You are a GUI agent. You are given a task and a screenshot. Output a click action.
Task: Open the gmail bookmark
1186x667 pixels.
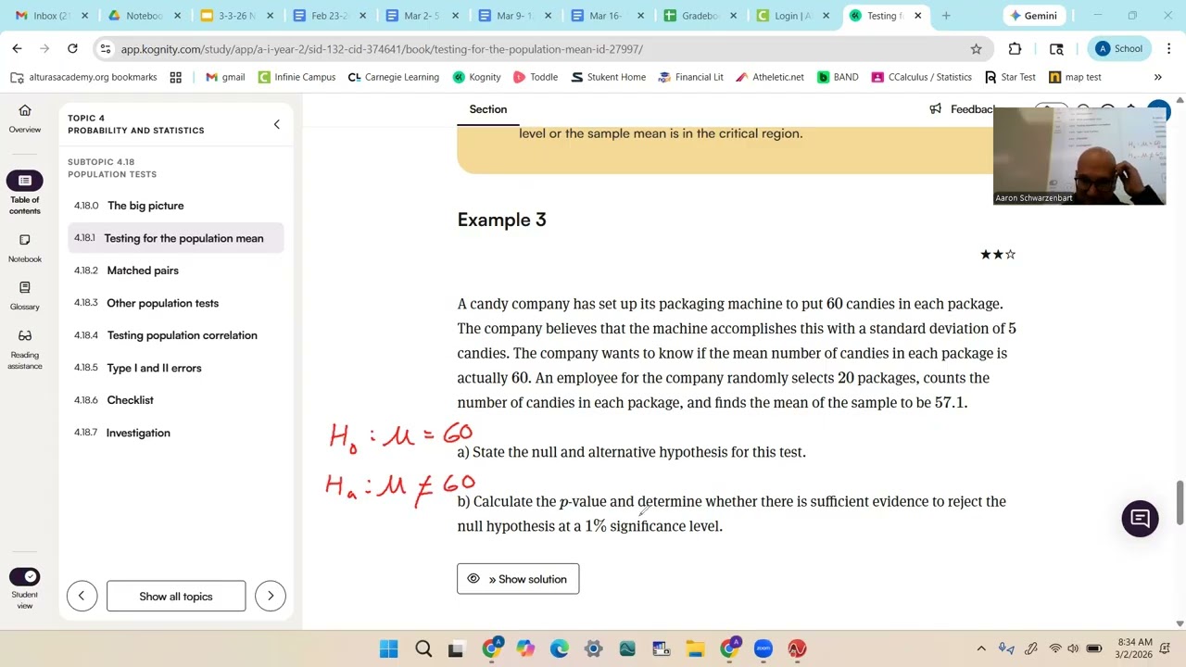pos(225,77)
